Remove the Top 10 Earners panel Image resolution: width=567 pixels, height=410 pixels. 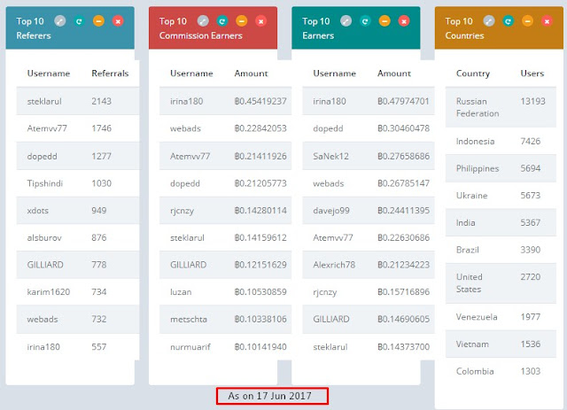[x=404, y=21]
